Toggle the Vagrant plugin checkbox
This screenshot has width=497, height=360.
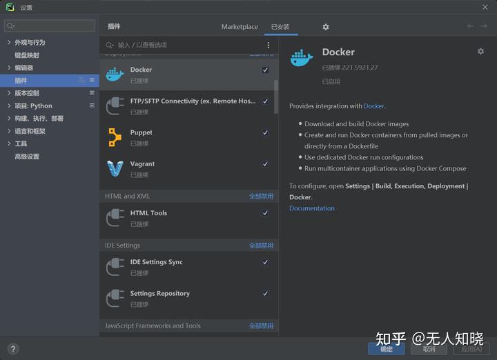click(265, 164)
